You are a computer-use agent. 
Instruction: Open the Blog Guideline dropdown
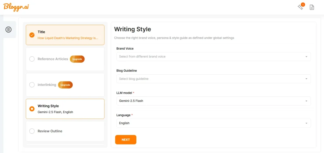214,79
